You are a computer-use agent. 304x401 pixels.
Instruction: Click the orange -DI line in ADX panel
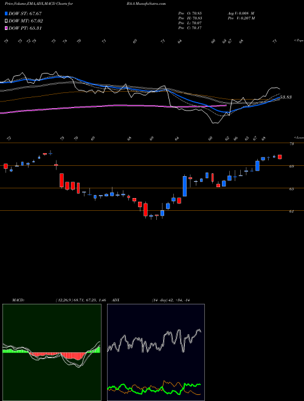(x=169, y=383)
